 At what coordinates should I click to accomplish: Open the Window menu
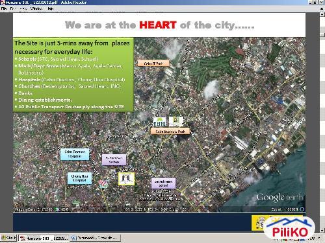pyautogui.click(x=36, y=8)
